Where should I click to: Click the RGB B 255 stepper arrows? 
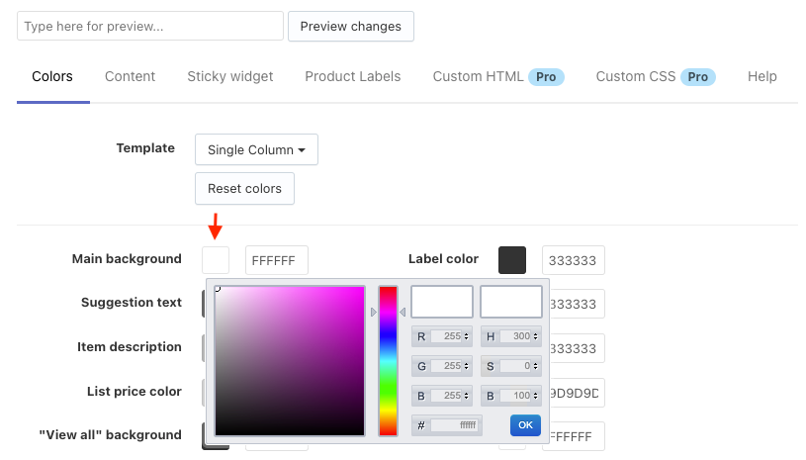[466, 396]
